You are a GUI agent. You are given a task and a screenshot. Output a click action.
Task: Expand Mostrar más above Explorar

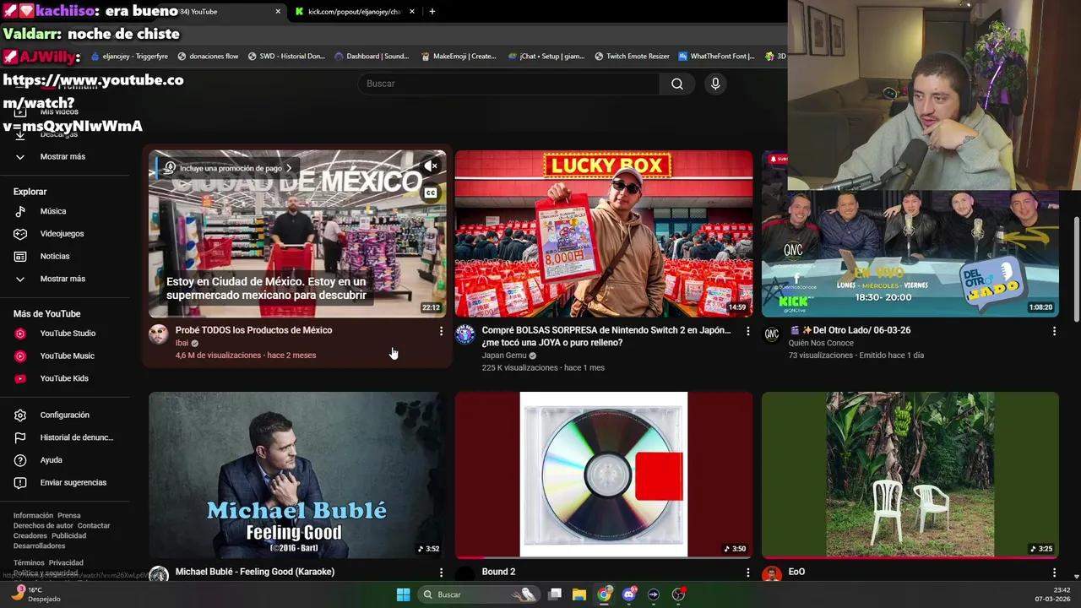(62, 156)
